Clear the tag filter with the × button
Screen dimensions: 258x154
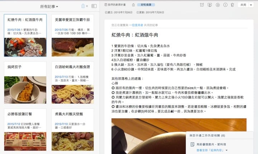(x=87, y=6)
